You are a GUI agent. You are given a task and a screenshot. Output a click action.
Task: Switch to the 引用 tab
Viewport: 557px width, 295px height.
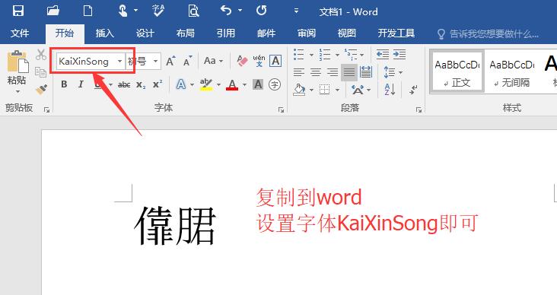(x=225, y=33)
